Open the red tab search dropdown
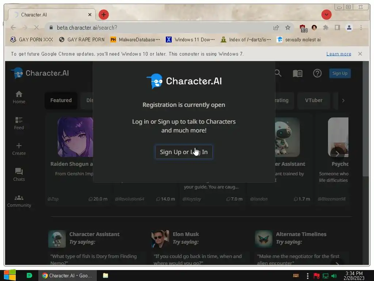The width and height of the screenshot is (374, 281). (326, 15)
